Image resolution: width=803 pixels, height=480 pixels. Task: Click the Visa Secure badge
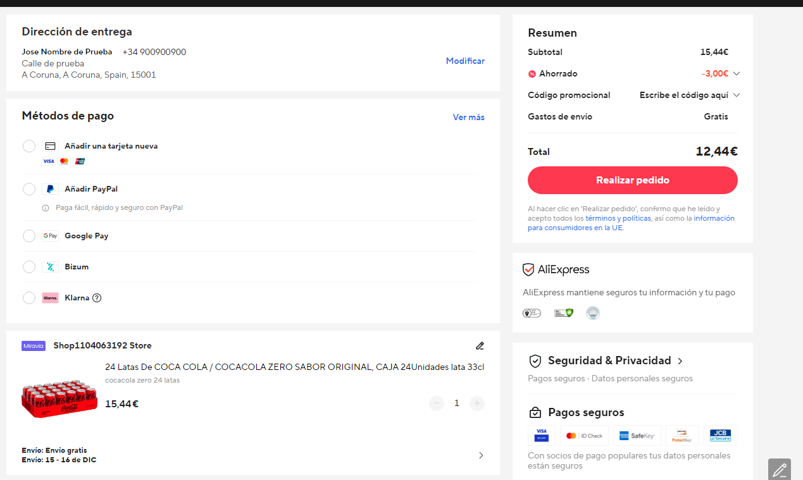coord(542,436)
